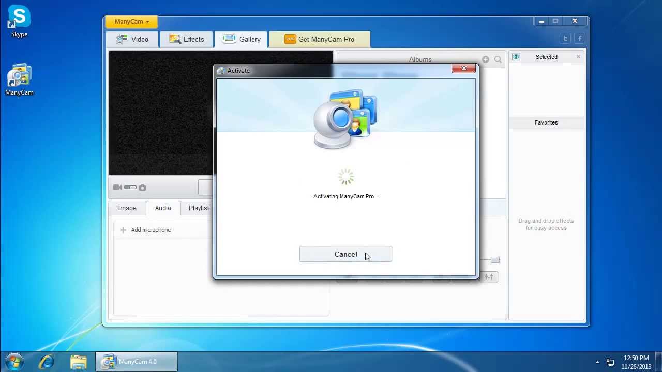Add a new album with plus icon
662x372 pixels.
485,59
